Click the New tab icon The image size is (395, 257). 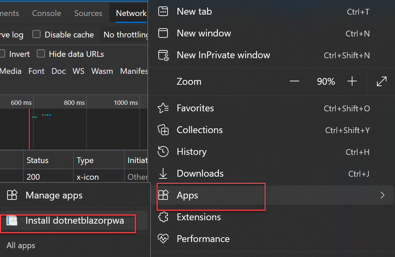click(163, 12)
